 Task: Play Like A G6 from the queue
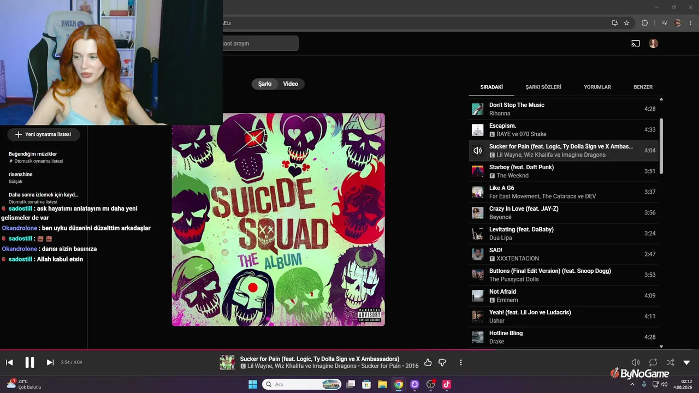(564, 192)
